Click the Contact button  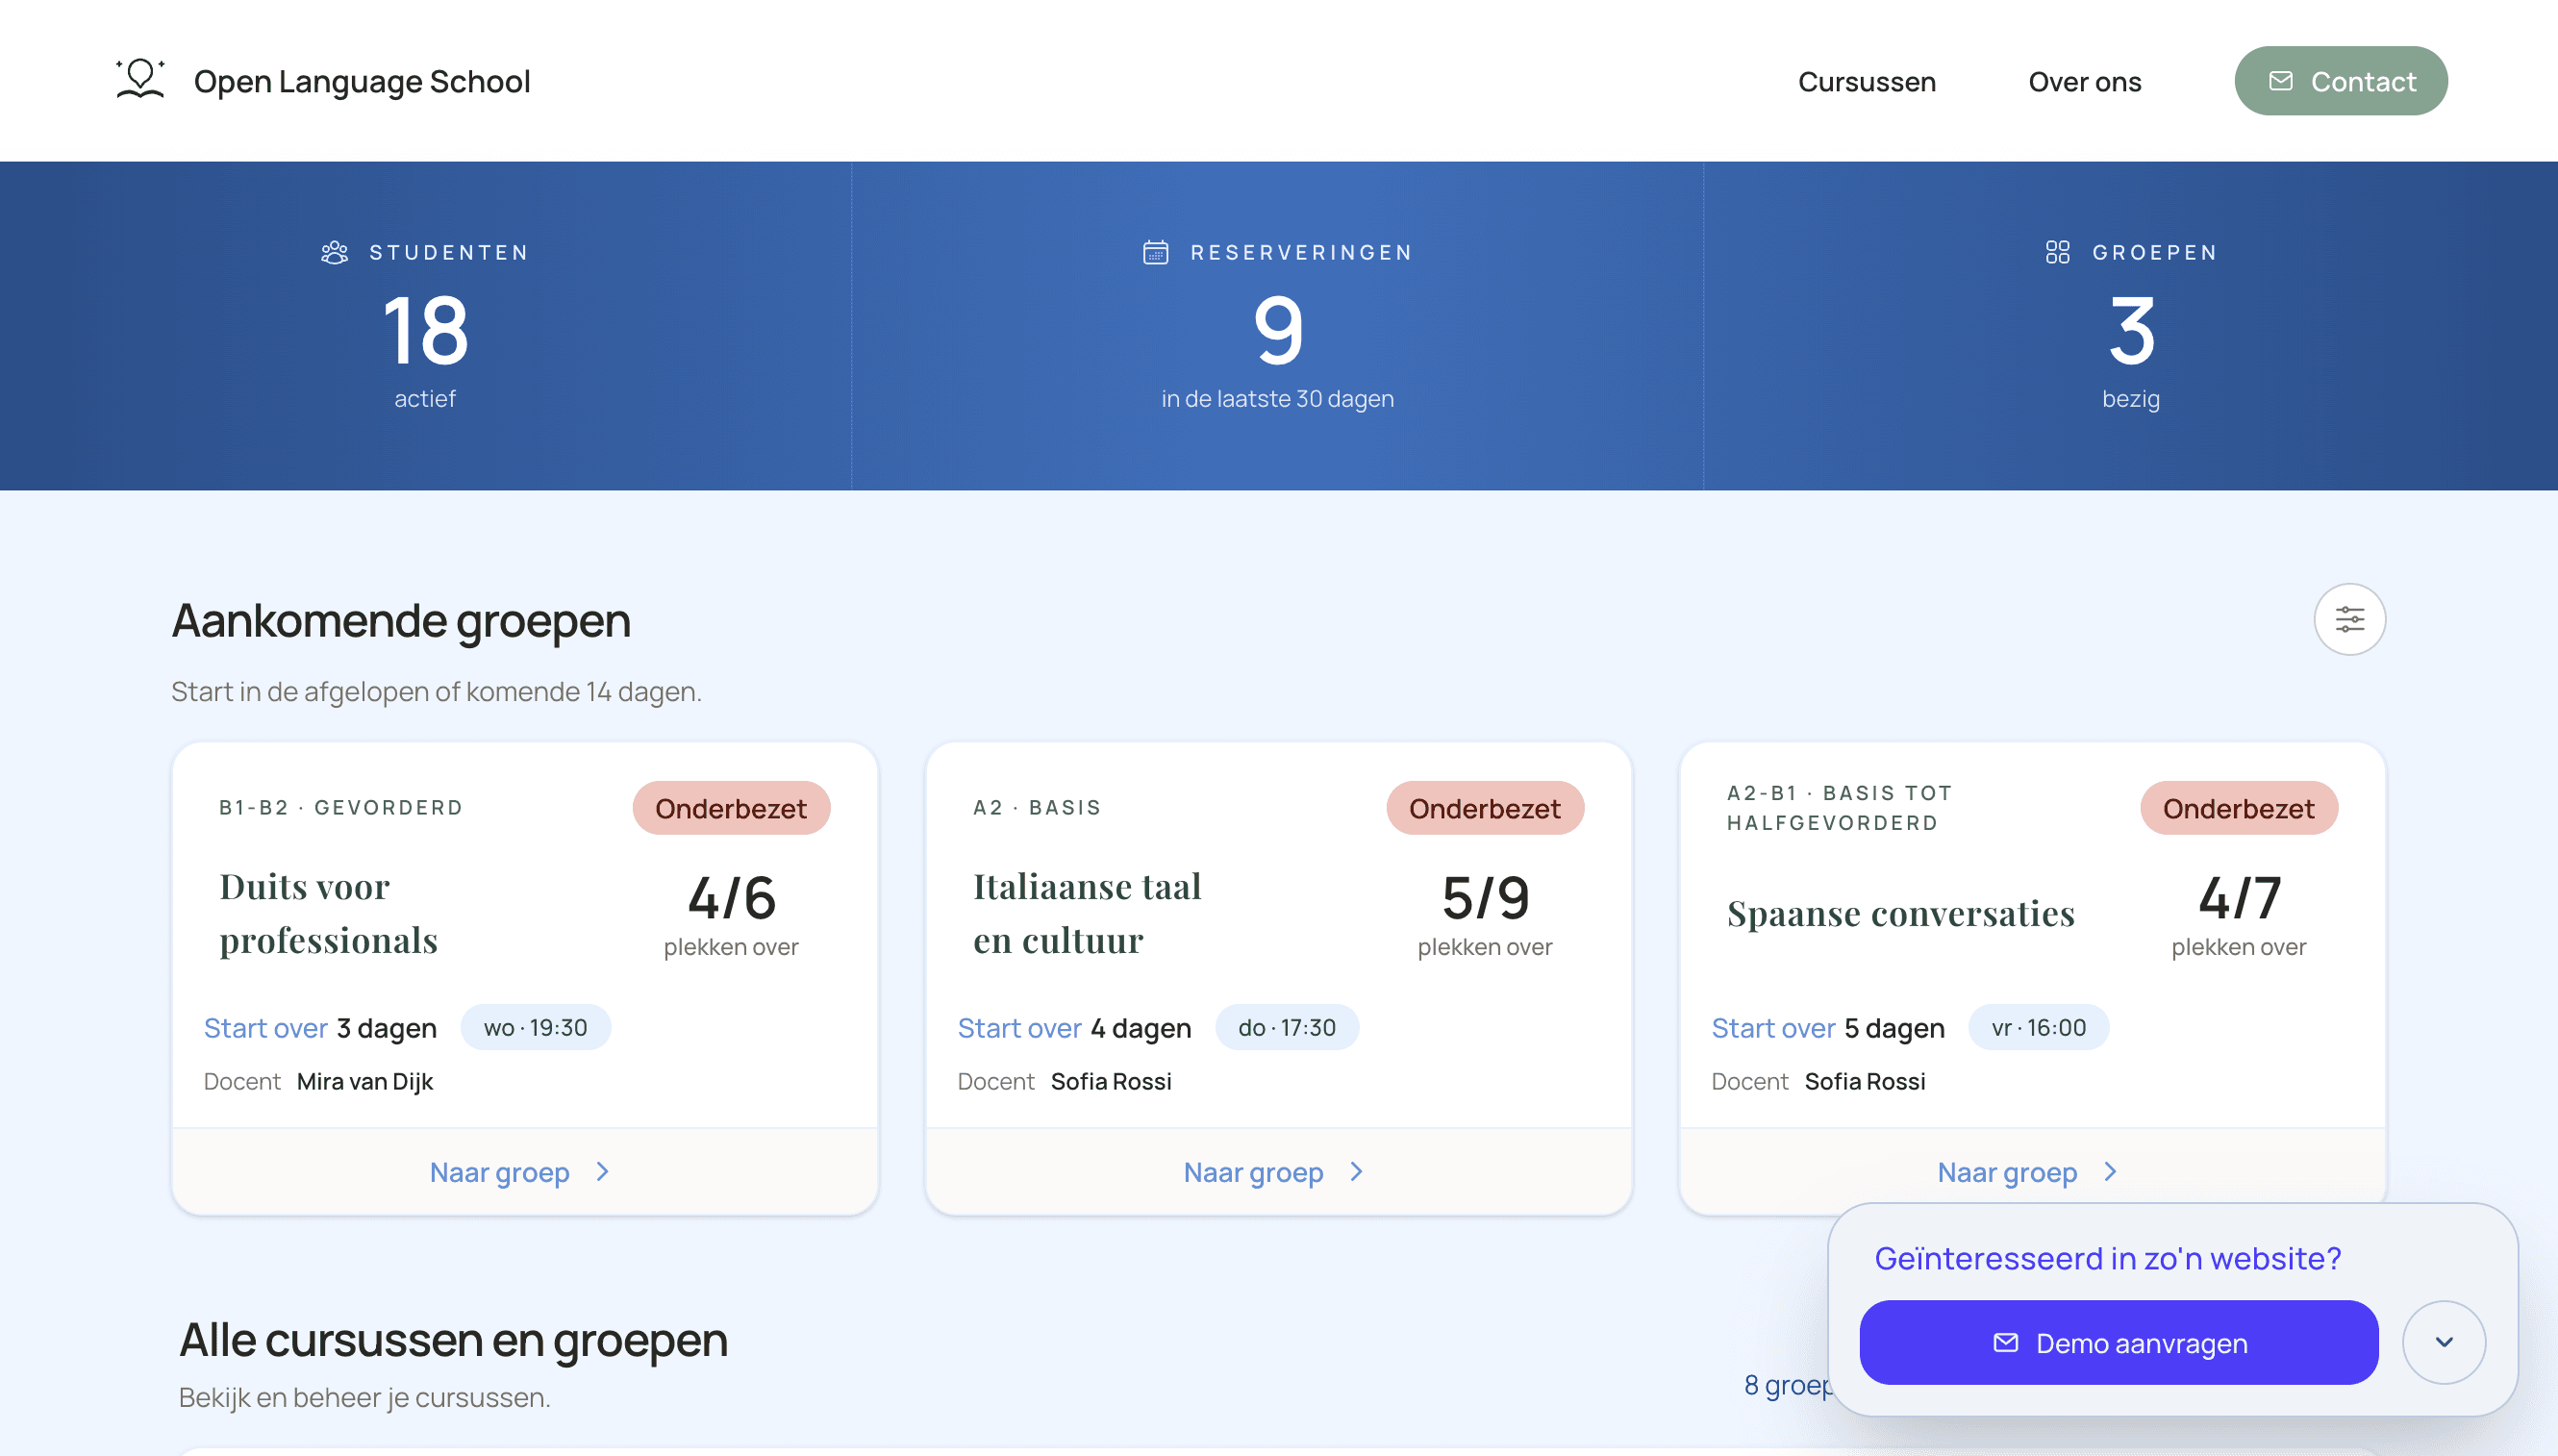click(x=2340, y=81)
